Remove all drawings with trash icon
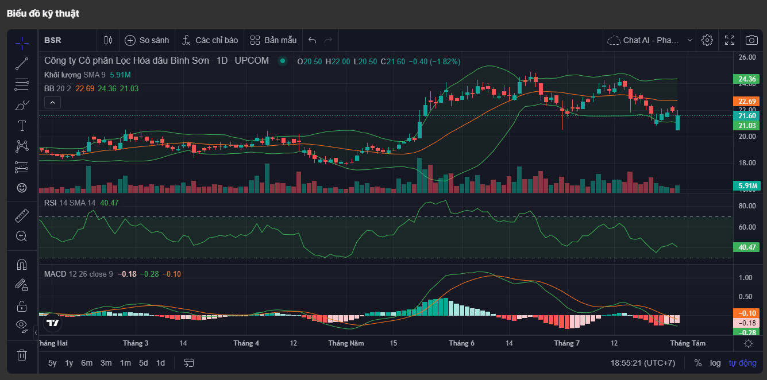Image resolution: width=767 pixels, height=380 pixels. point(22,355)
